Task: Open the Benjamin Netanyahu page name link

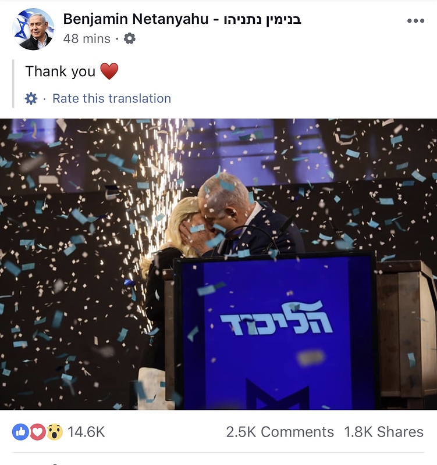Action: coord(136,19)
